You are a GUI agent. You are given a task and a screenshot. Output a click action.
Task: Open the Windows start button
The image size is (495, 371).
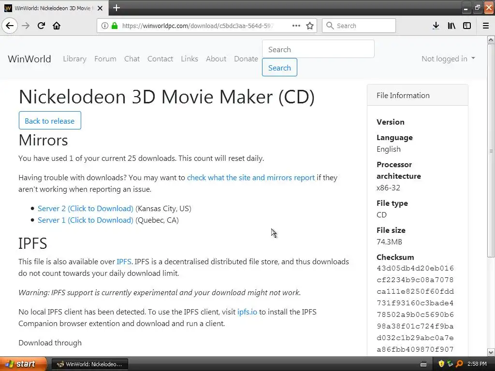pos(23,364)
